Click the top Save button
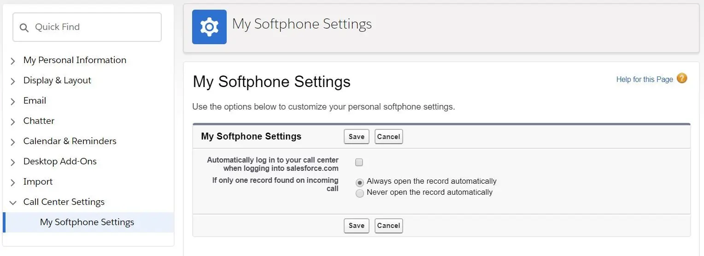 357,136
